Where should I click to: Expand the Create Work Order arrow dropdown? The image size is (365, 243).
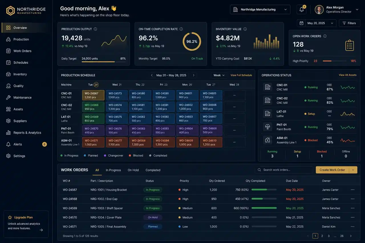[353, 170]
